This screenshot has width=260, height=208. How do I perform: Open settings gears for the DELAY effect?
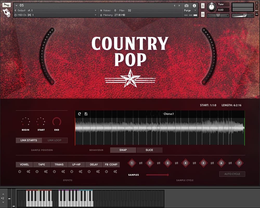click(x=98, y=172)
